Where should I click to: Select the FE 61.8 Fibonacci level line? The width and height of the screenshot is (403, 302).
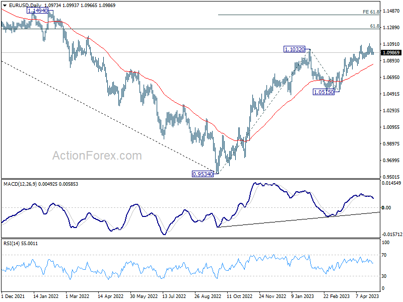click(x=299, y=15)
